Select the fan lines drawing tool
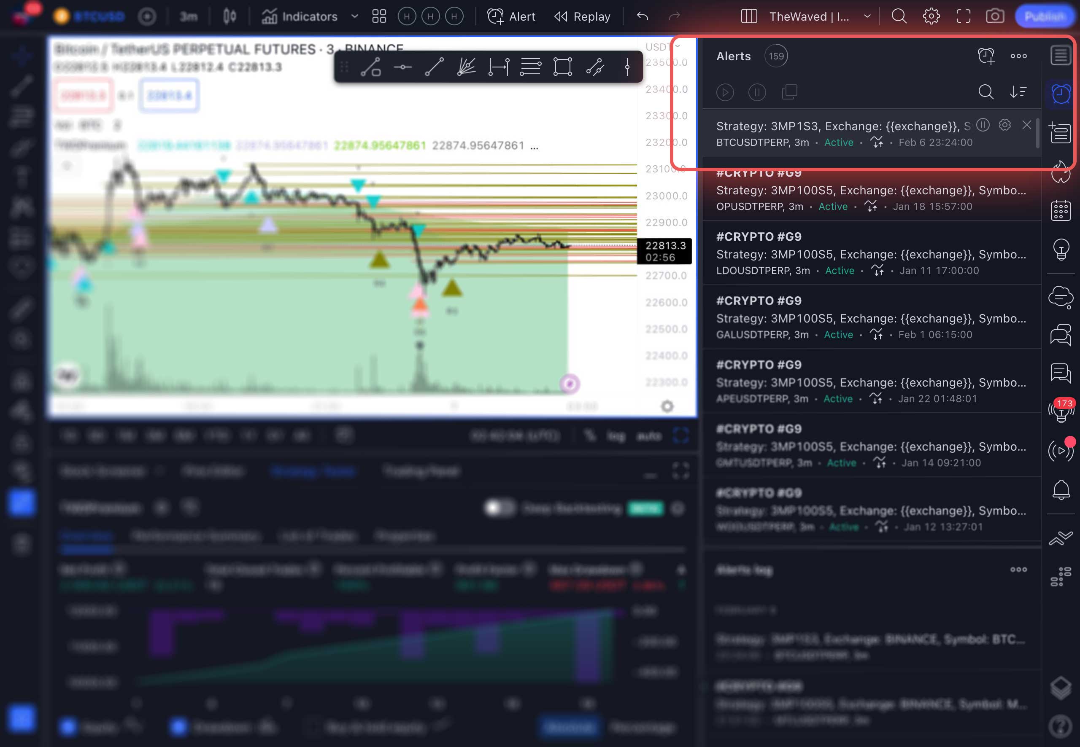This screenshot has width=1080, height=747. [x=467, y=67]
